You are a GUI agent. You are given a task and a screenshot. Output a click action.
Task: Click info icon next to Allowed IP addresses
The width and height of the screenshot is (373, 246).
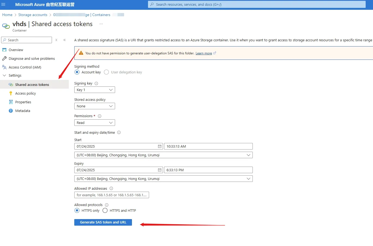coord(111,188)
